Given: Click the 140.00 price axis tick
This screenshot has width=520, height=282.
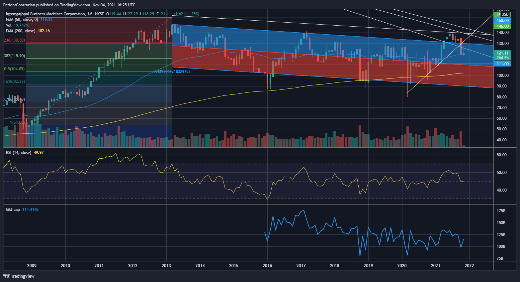Looking at the screenshot, I should [x=503, y=33].
